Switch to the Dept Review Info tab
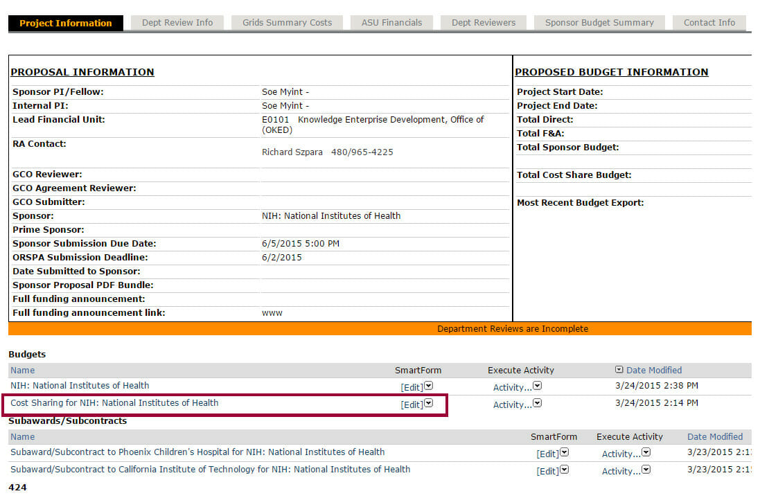 (x=177, y=23)
